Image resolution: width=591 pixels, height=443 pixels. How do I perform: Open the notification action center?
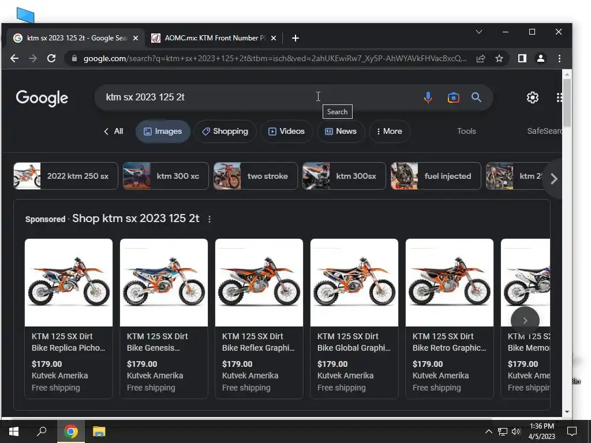(572, 431)
